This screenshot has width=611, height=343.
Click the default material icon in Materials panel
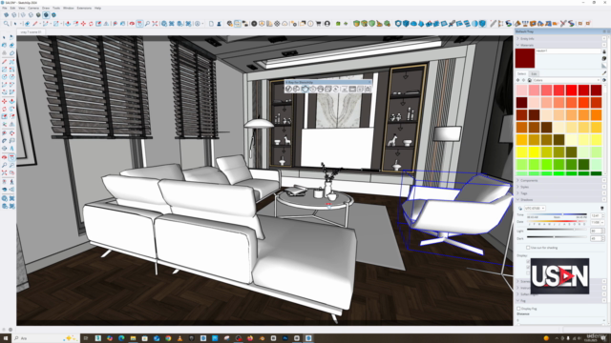point(604,66)
